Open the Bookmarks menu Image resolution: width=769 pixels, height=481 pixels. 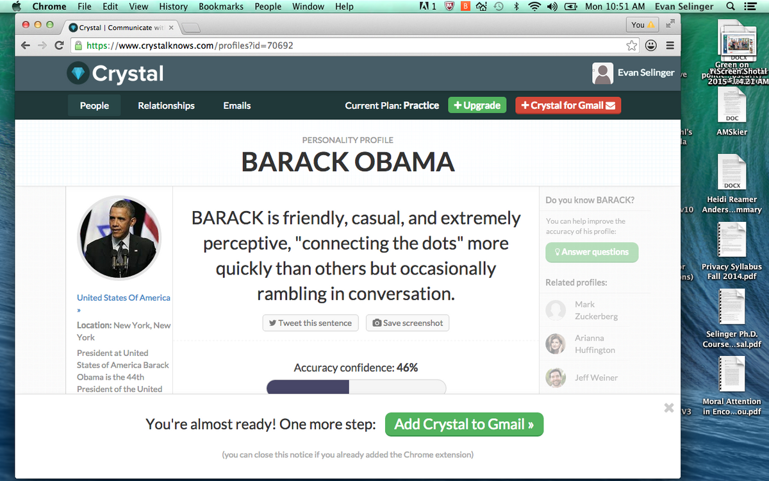(221, 6)
